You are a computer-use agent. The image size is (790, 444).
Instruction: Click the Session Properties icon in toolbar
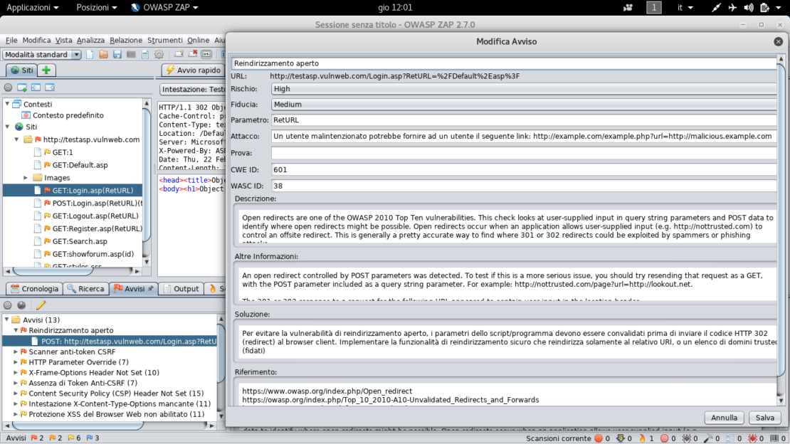coord(145,54)
